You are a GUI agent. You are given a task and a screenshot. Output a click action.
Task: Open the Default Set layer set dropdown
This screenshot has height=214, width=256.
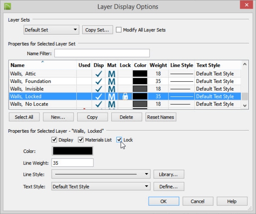tap(52, 30)
